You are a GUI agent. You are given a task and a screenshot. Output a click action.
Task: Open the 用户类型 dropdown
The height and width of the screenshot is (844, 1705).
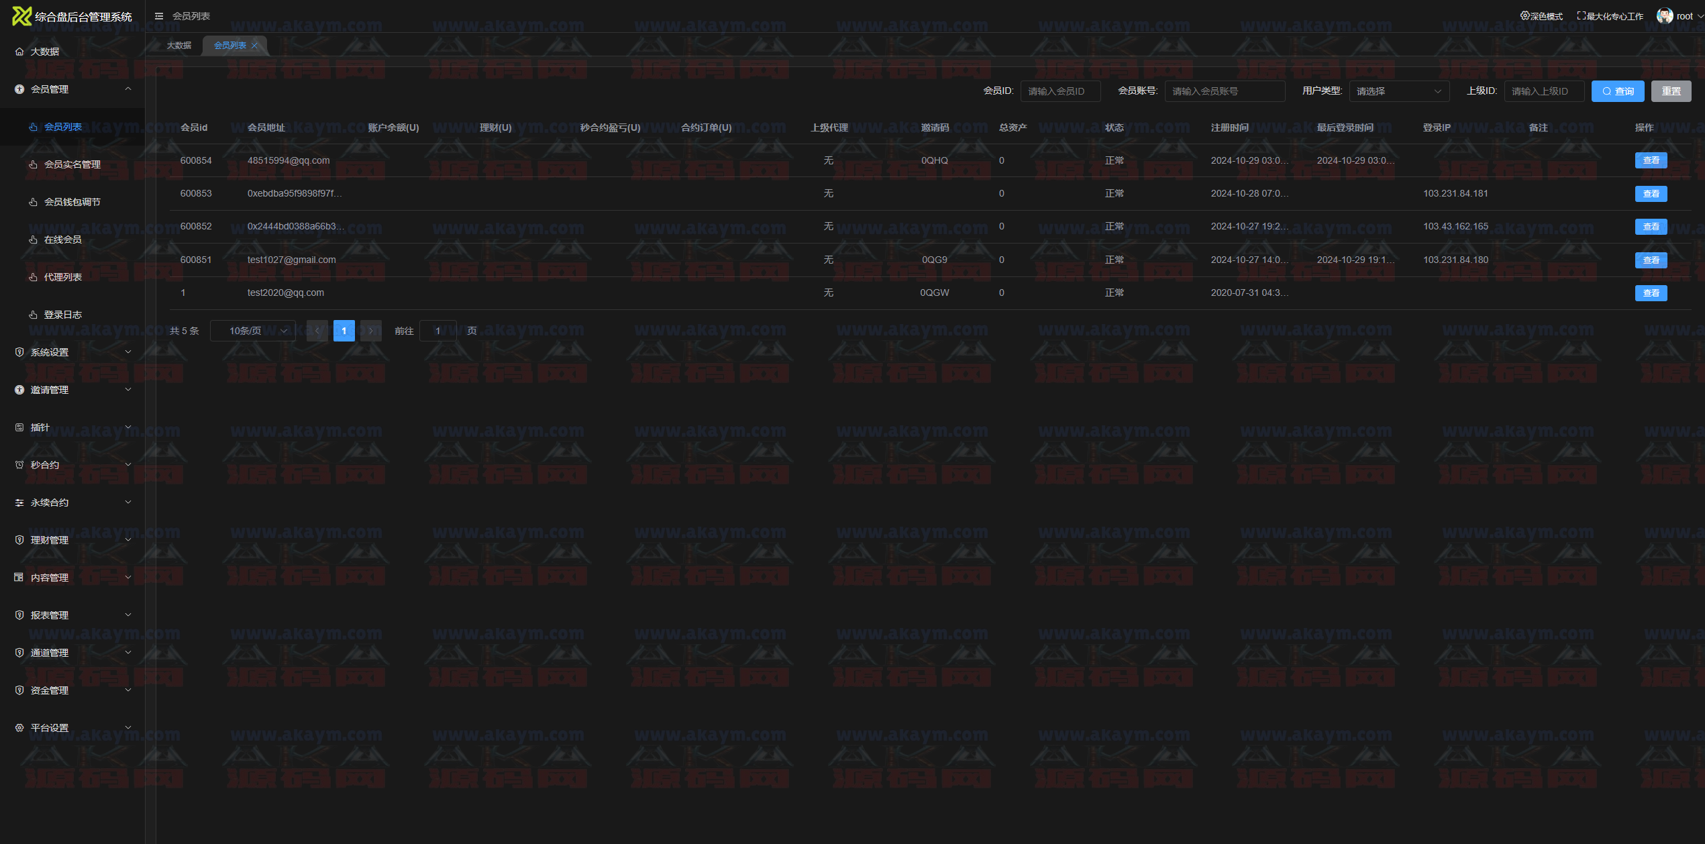pos(1398,91)
